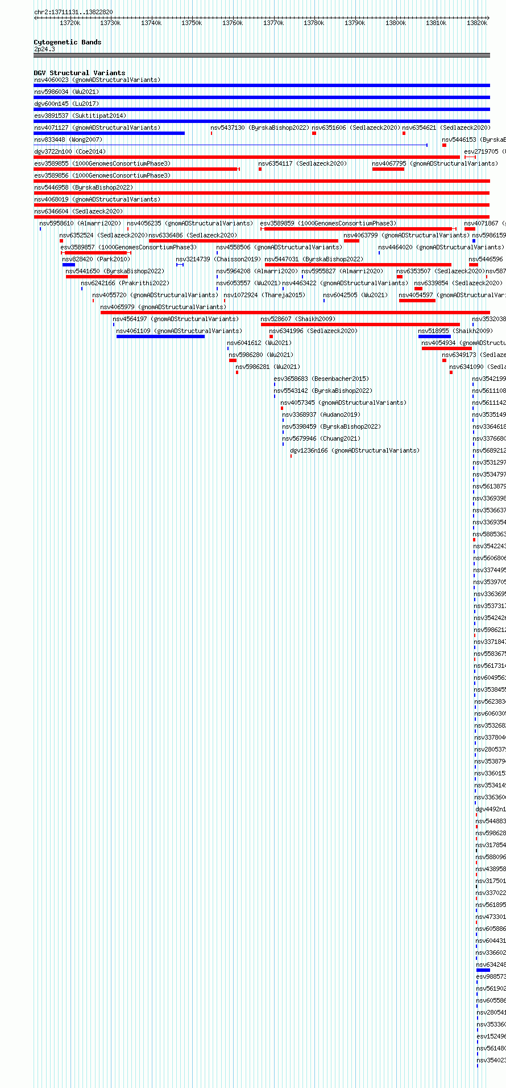This screenshot has width=506, height=1088.
Task: Click the red bar under nsv528607 (Shaikh2009)
Action: 360,325
